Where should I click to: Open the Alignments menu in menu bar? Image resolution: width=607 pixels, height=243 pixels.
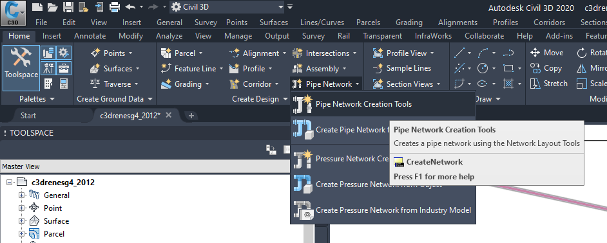point(458,22)
